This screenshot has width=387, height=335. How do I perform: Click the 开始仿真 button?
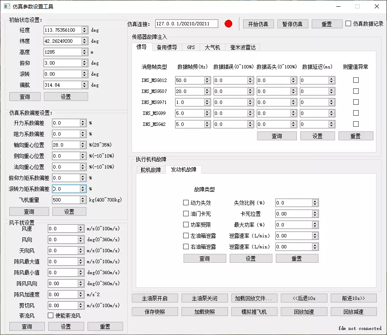click(x=258, y=24)
